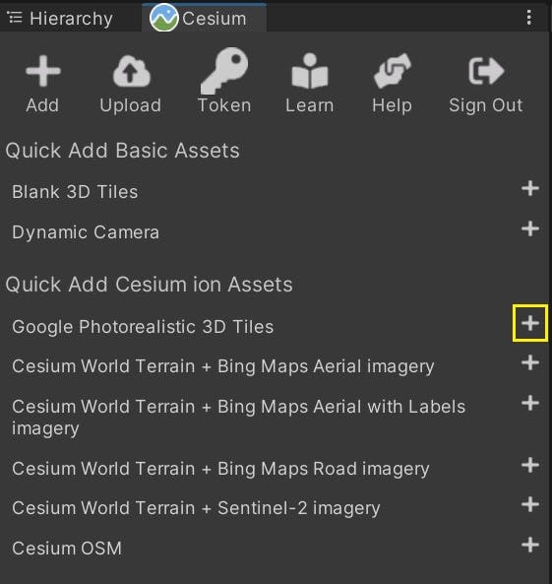Open the Upload cloud icon
552x584 pixels.
click(131, 72)
